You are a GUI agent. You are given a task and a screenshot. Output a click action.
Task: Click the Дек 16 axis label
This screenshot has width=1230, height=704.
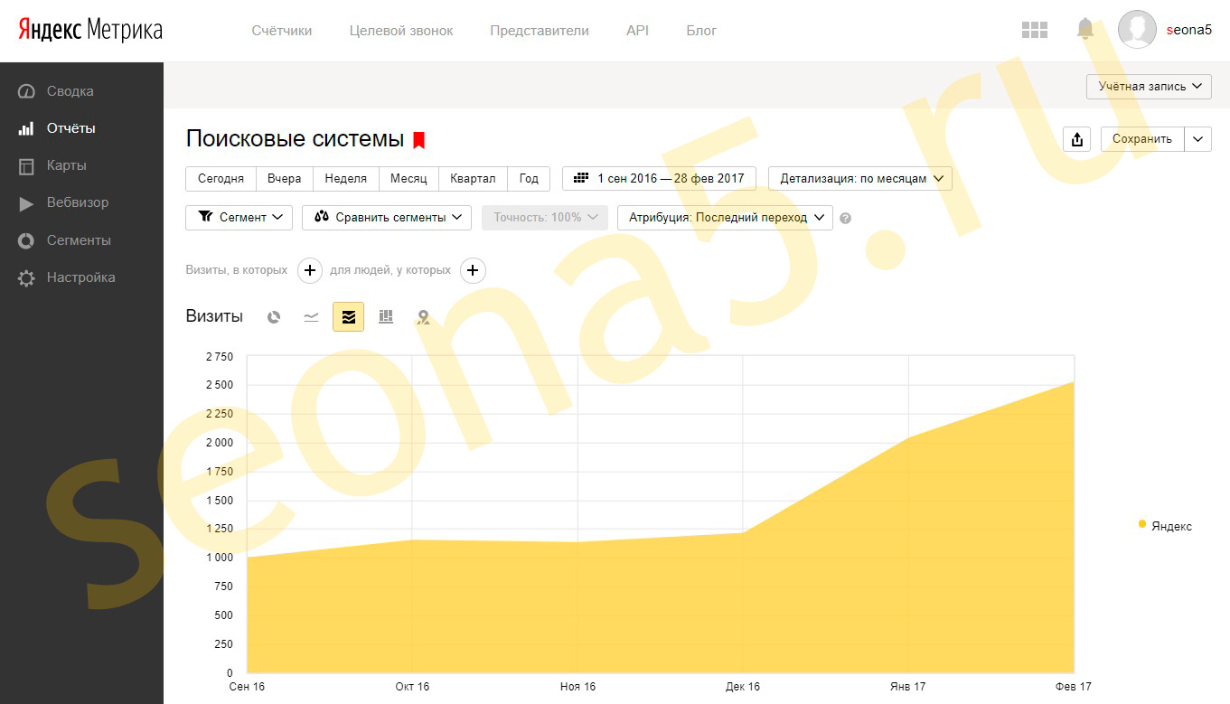tap(743, 687)
